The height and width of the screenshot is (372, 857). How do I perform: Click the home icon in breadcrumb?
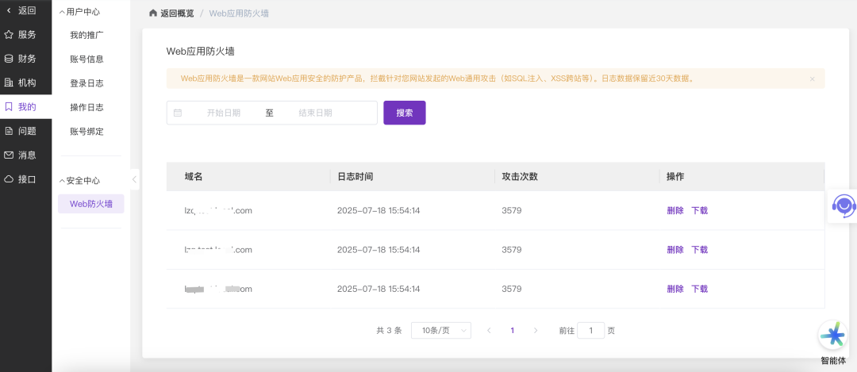[x=153, y=13]
